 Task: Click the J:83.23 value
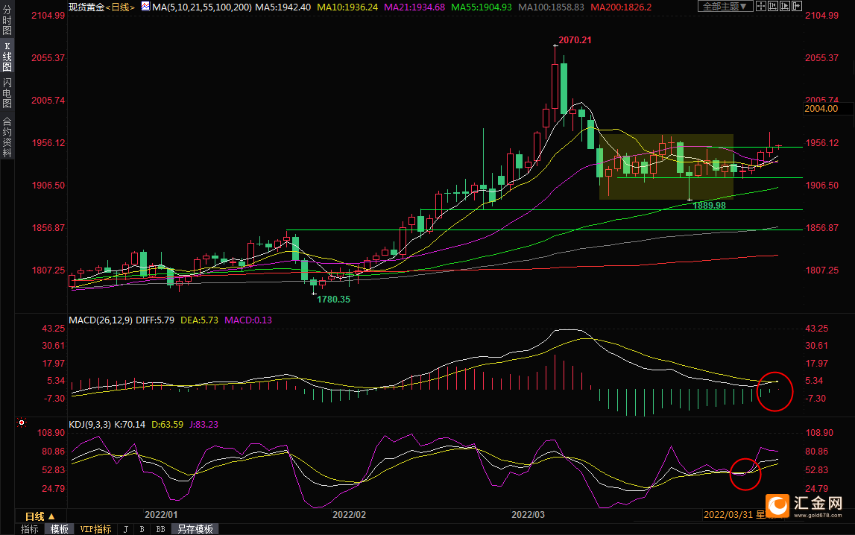204,425
